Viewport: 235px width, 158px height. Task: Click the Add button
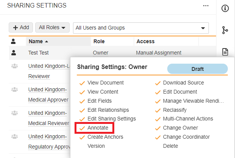[x=21, y=28]
